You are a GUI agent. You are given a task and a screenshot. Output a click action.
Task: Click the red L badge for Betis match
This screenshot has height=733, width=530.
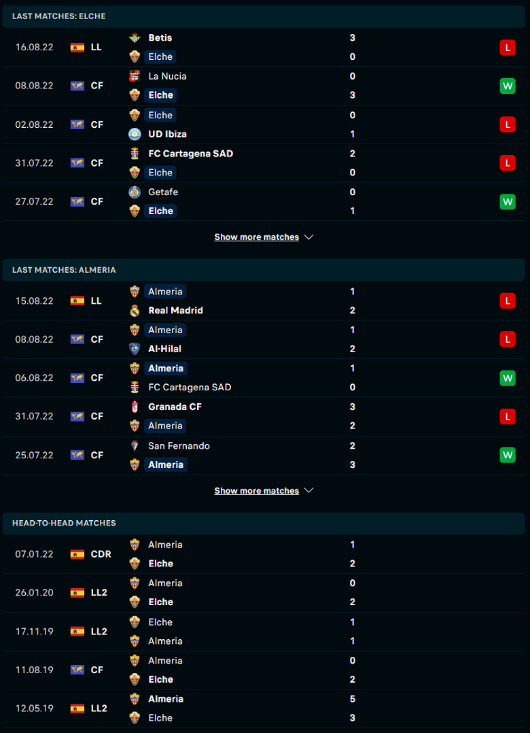(x=508, y=47)
